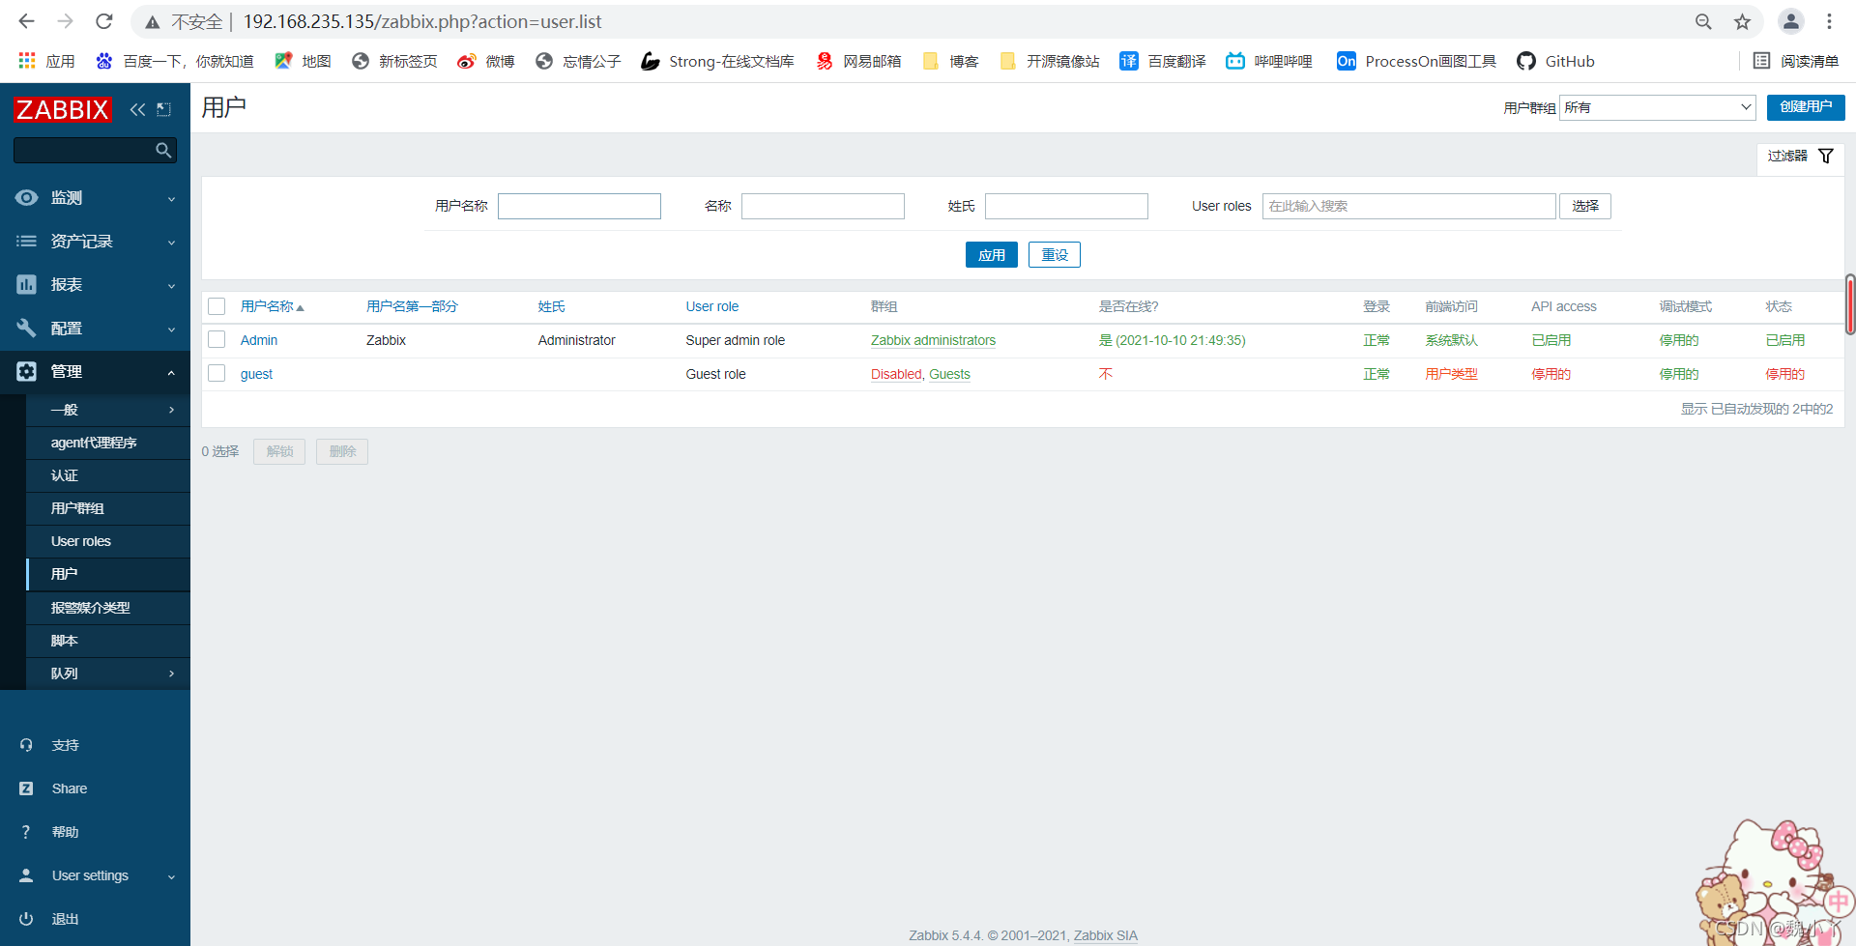
Task: Click the Zabbix SIA footer link
Action: coord(1105,935)
